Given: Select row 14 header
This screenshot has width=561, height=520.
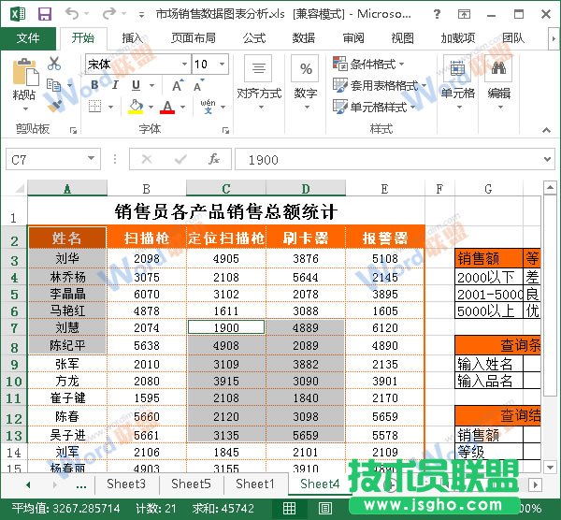Looking at the screenshot, I should pyautogui.click(x=14, y=453).
